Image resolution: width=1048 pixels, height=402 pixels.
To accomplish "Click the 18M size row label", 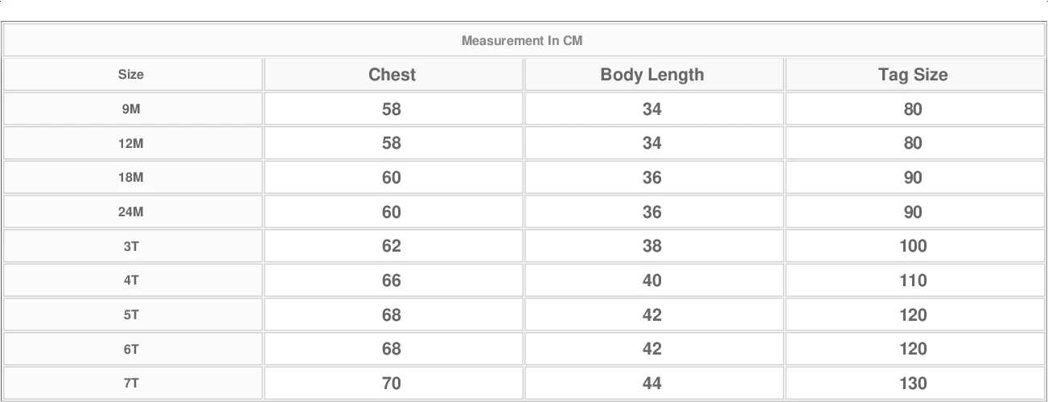I will 131,178.
